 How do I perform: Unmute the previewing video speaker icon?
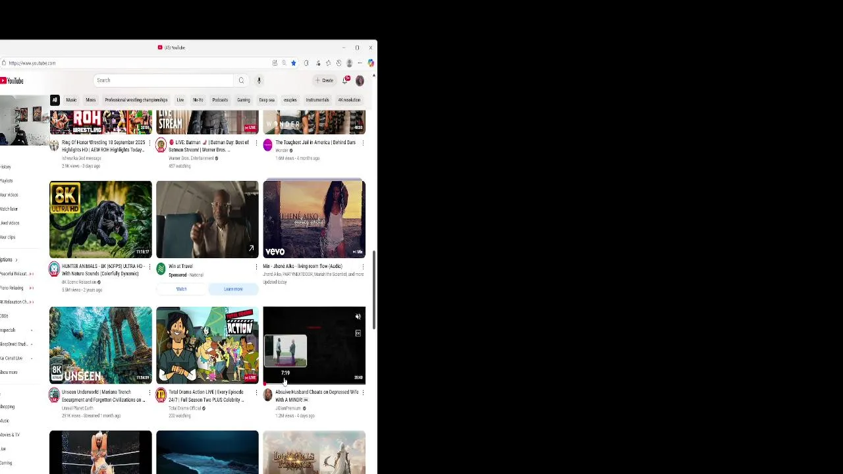[358, 317]
